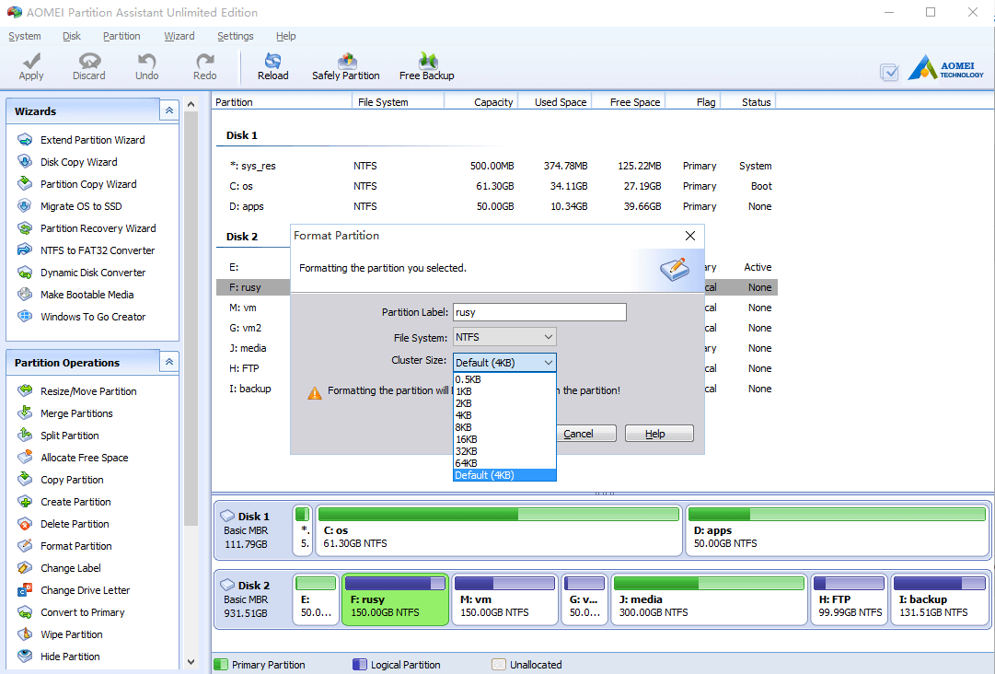Click sidebar scrollbar down arrow

(191, 662)
